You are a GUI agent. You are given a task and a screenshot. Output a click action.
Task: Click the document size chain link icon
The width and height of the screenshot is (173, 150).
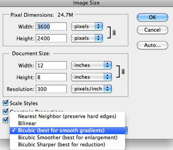tap(123, 71)
